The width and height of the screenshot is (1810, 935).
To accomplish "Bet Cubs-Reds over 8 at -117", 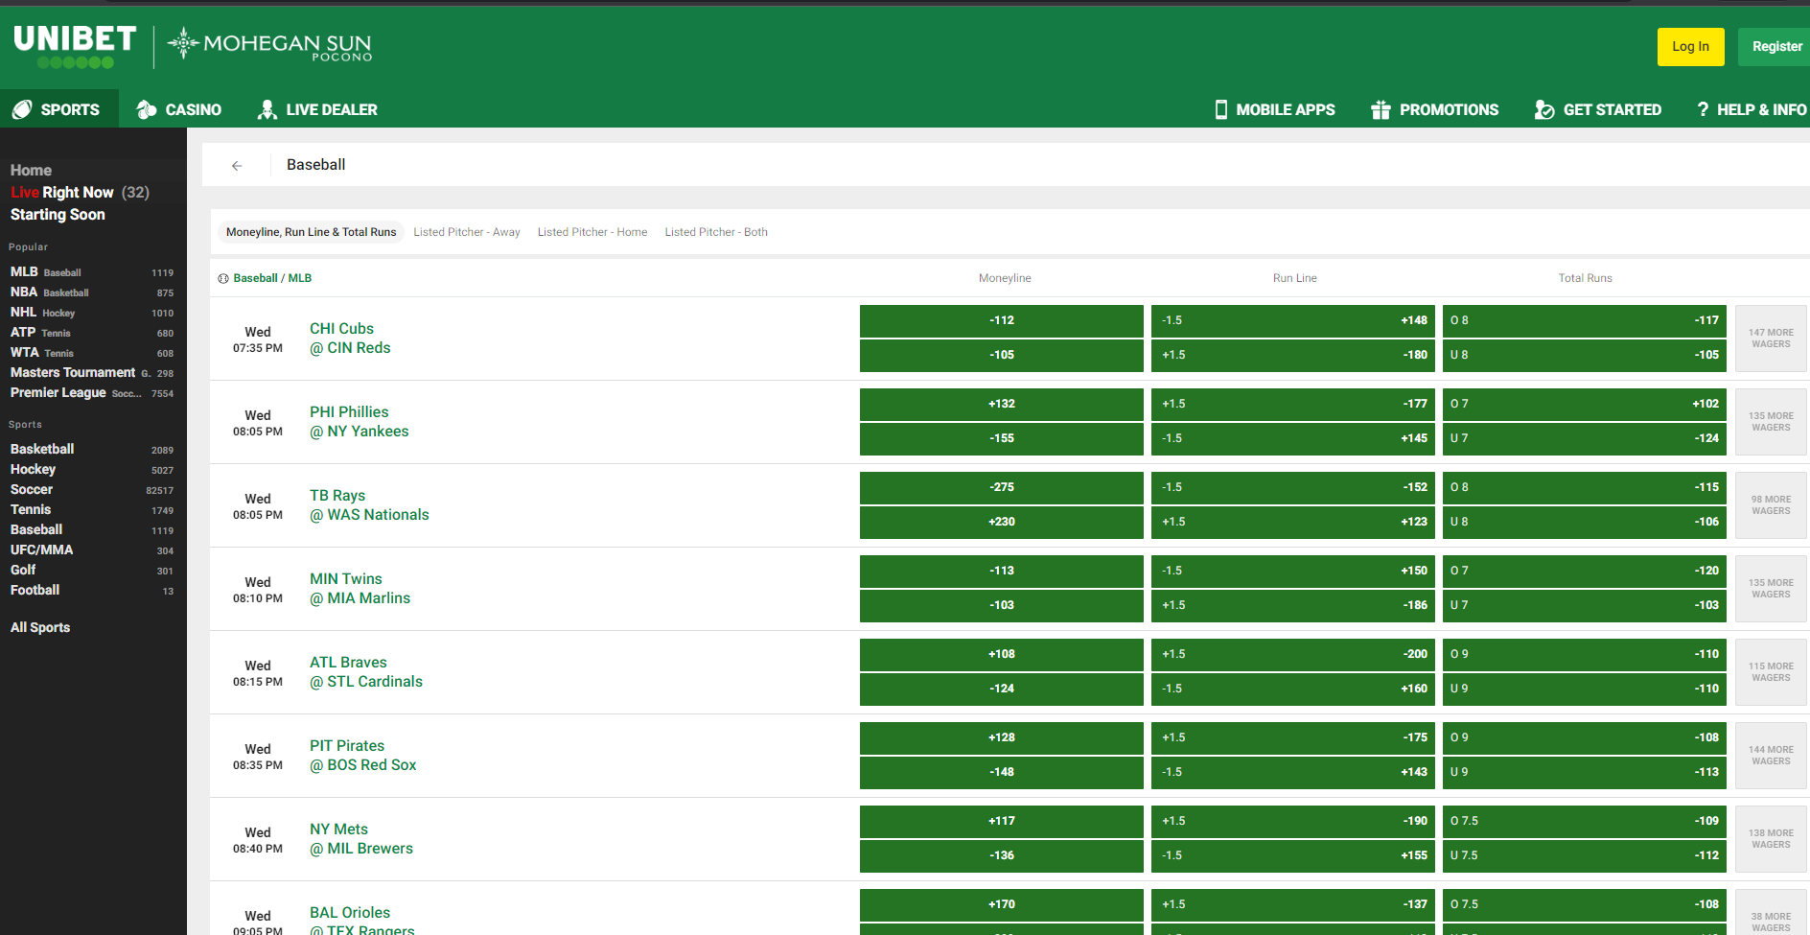I will point(1585,320).
